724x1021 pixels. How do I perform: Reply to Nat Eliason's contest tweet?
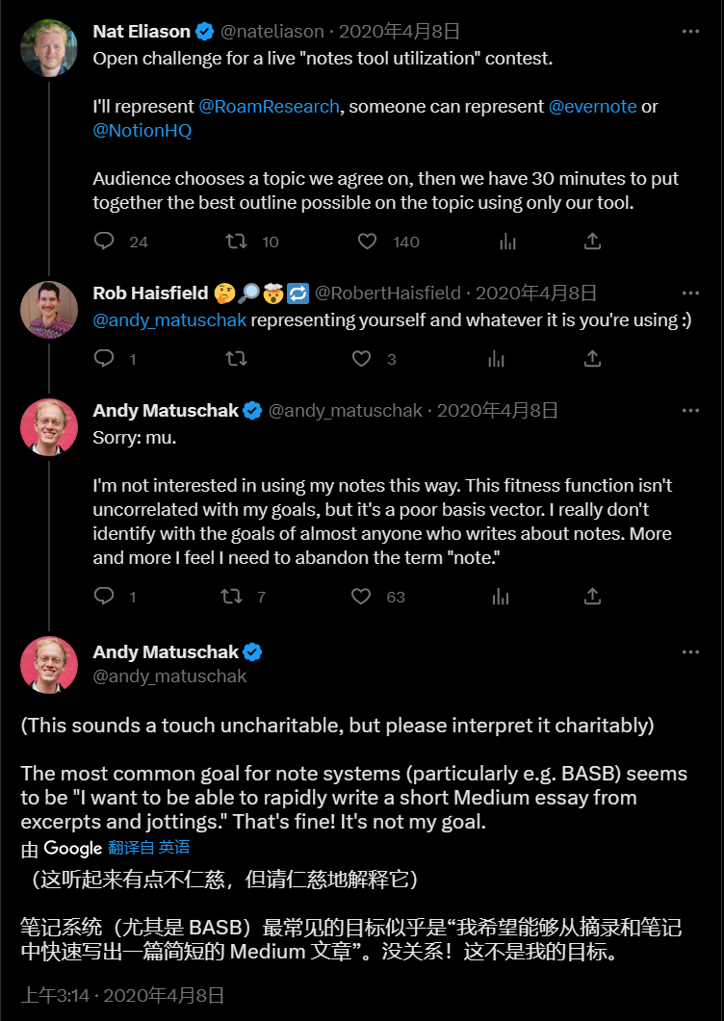(x=105, y=242)
